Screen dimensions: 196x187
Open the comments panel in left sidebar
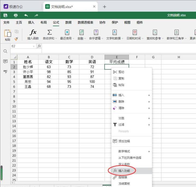tap(5, 61)
